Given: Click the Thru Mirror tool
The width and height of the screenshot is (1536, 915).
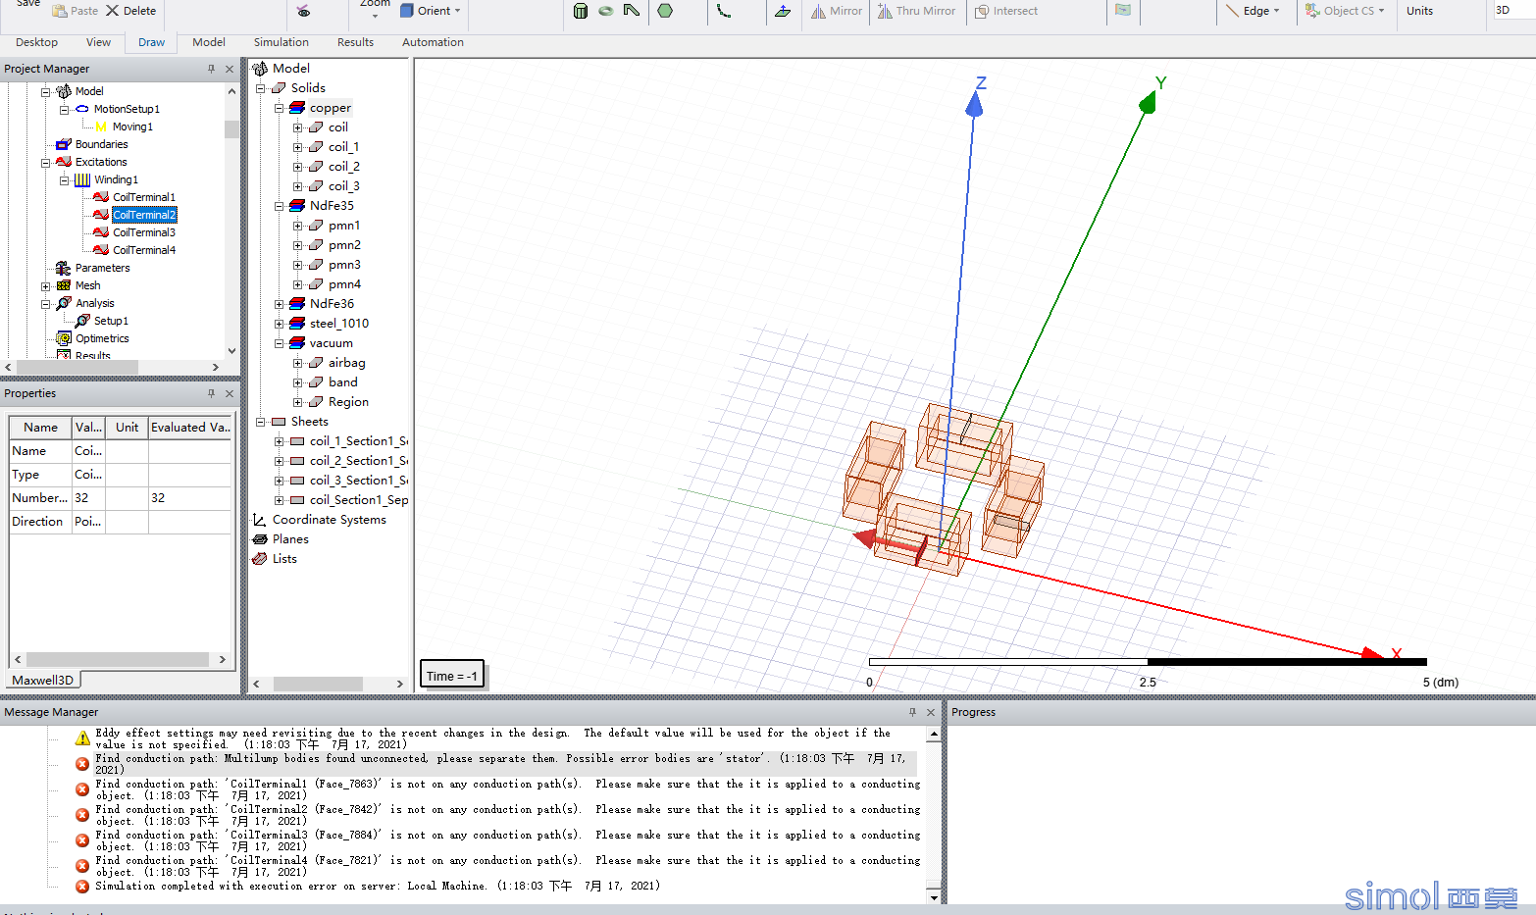Looking at the screenshot, I should coord(916,11).
